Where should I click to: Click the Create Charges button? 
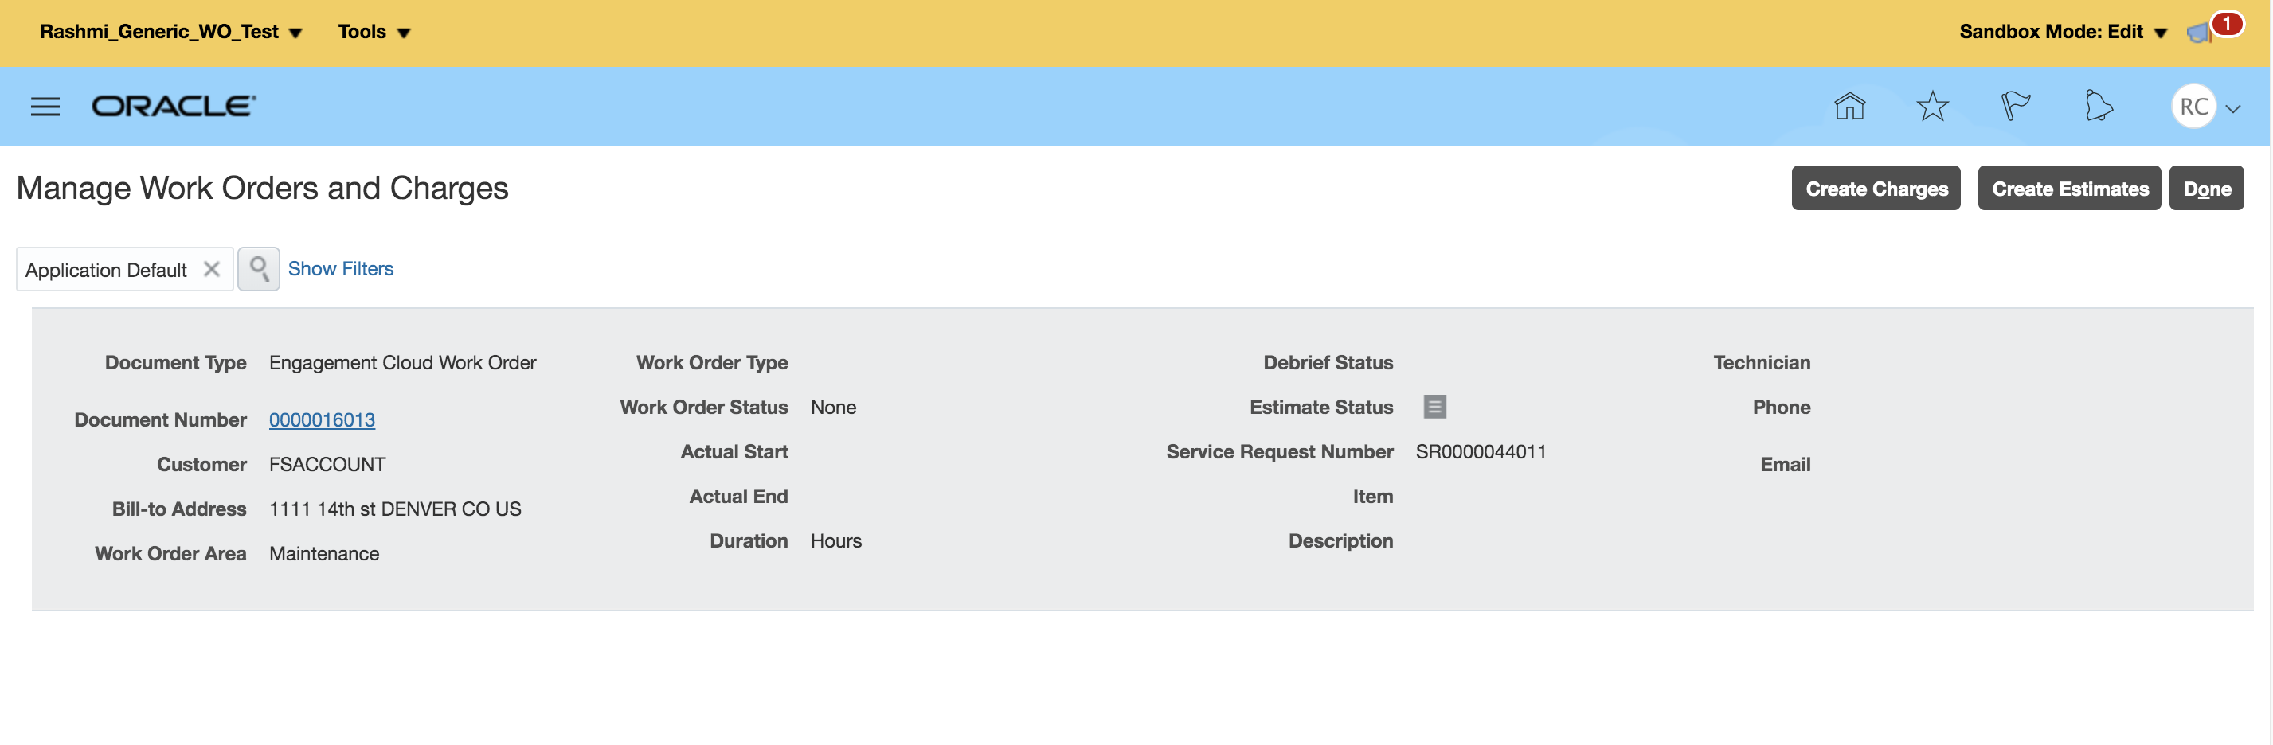click(x=1876, y=188)
